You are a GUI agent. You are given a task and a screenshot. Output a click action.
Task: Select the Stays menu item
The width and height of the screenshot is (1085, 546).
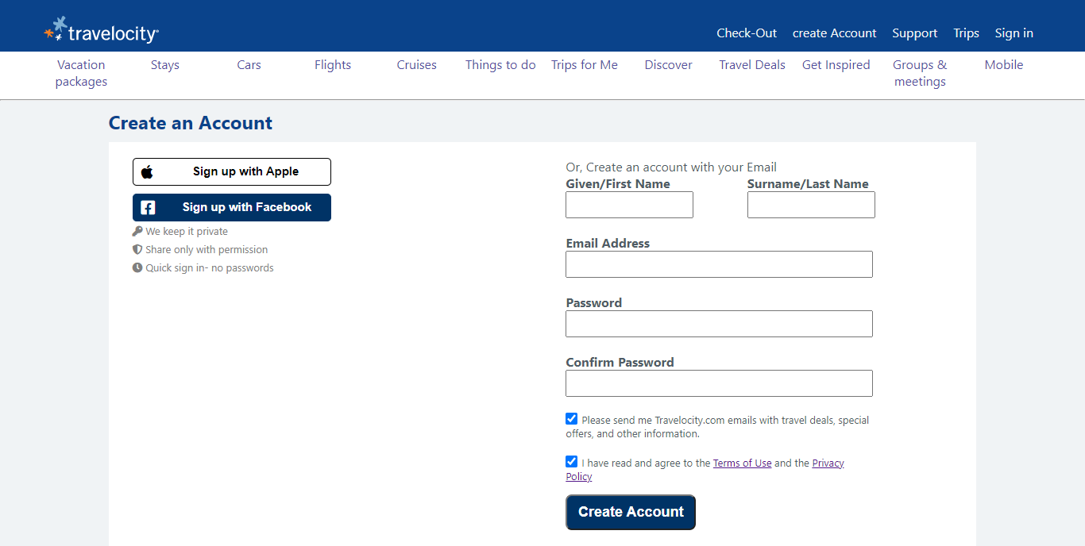click(165, 65)
